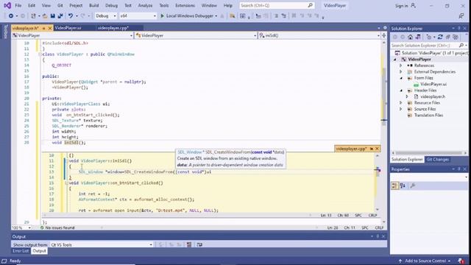Click the Clear All icon in Output panel

[x=189, y=245]
